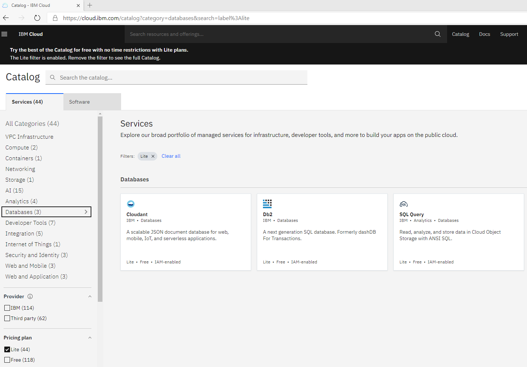Remove the Lite filter with its X icon
The height and width of the screenshot is (367, 527).
pyautogui.click(x=153, y=156)
